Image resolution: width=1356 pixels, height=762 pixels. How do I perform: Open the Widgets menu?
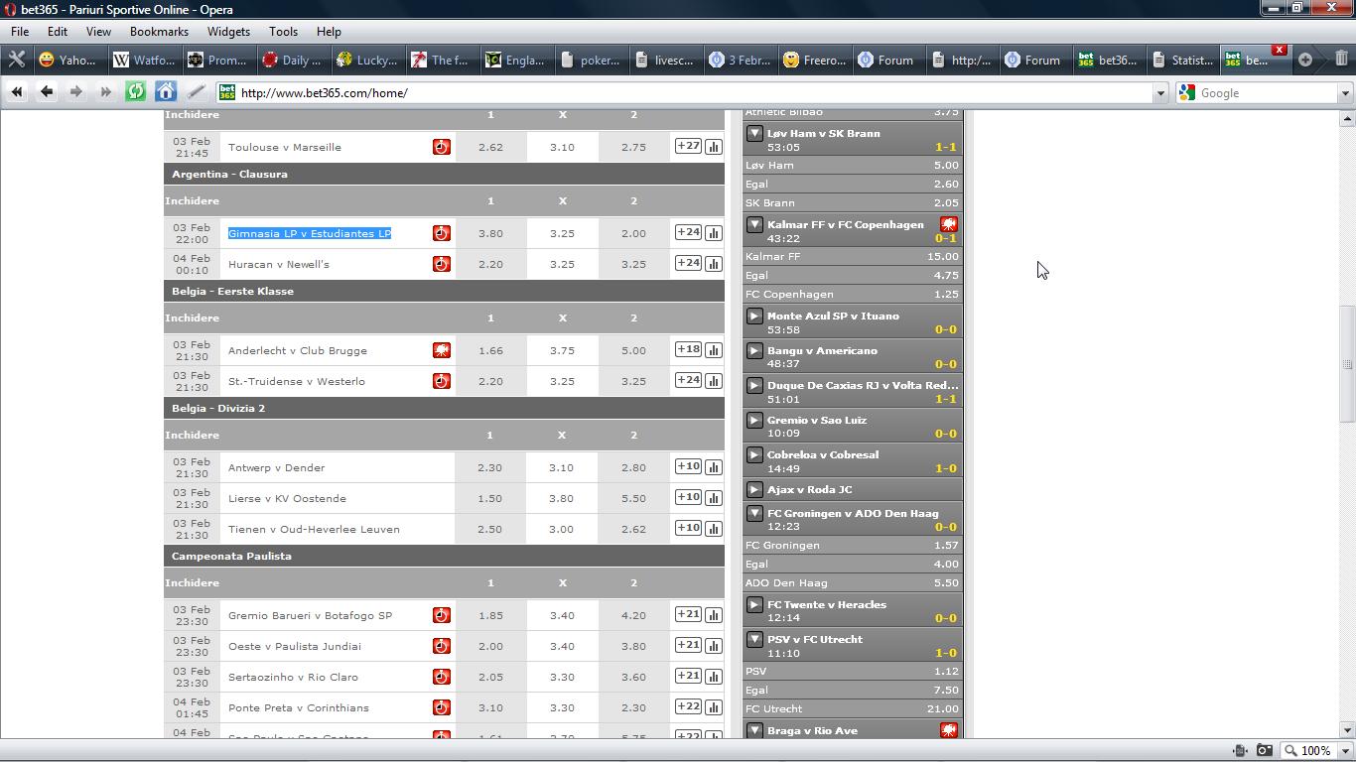(228, 31)
